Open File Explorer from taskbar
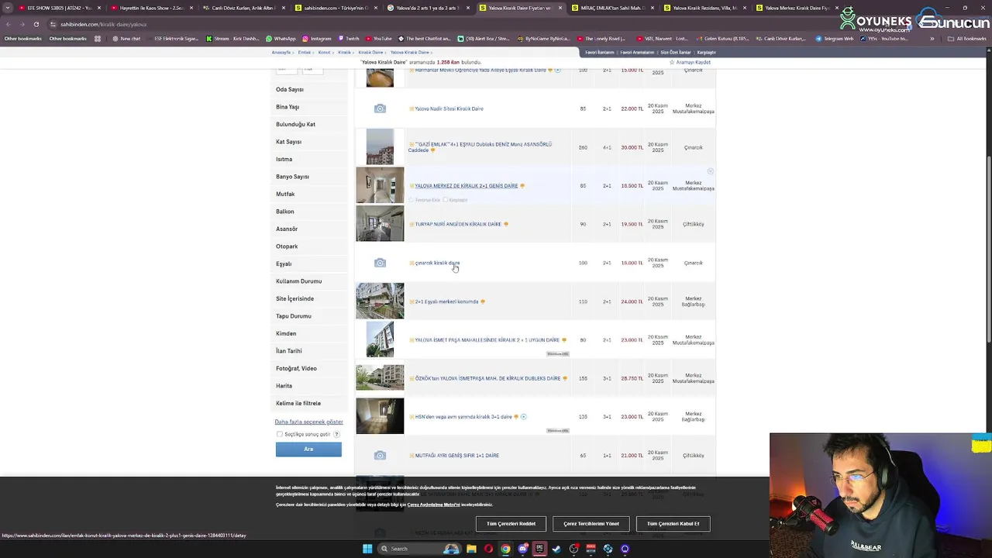The height and width of the screenshot is (558, 992). (x=471, y=549)
